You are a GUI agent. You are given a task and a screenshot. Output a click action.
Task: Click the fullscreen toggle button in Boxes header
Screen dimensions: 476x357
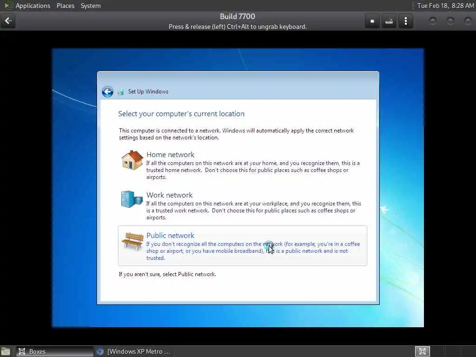point(372,21)
